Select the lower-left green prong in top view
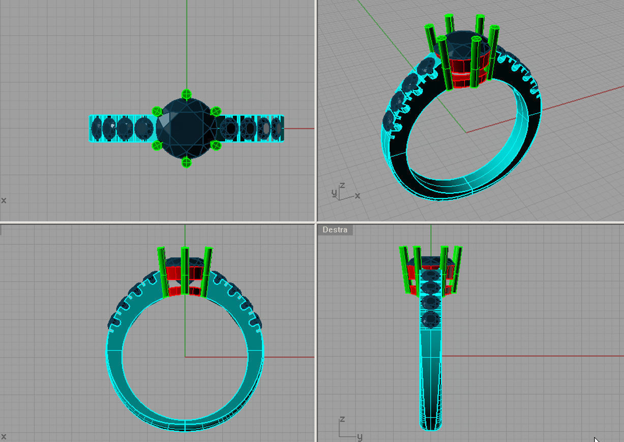Viewport: 624px width, 442px height. click(x=157, y=145)
